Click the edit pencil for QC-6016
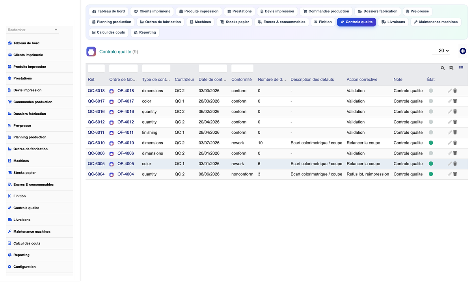 tap(450, 112)
